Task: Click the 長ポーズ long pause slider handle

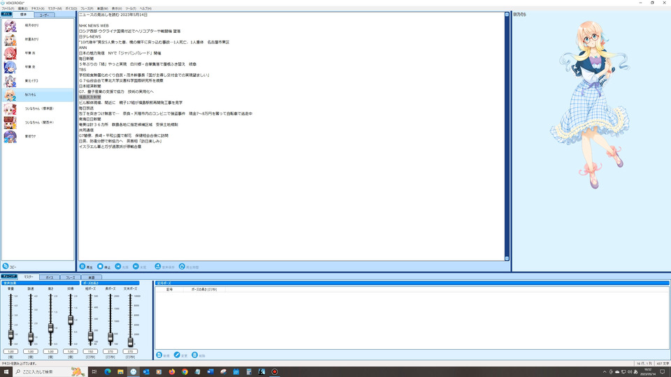Action: [x=110, y=338]
